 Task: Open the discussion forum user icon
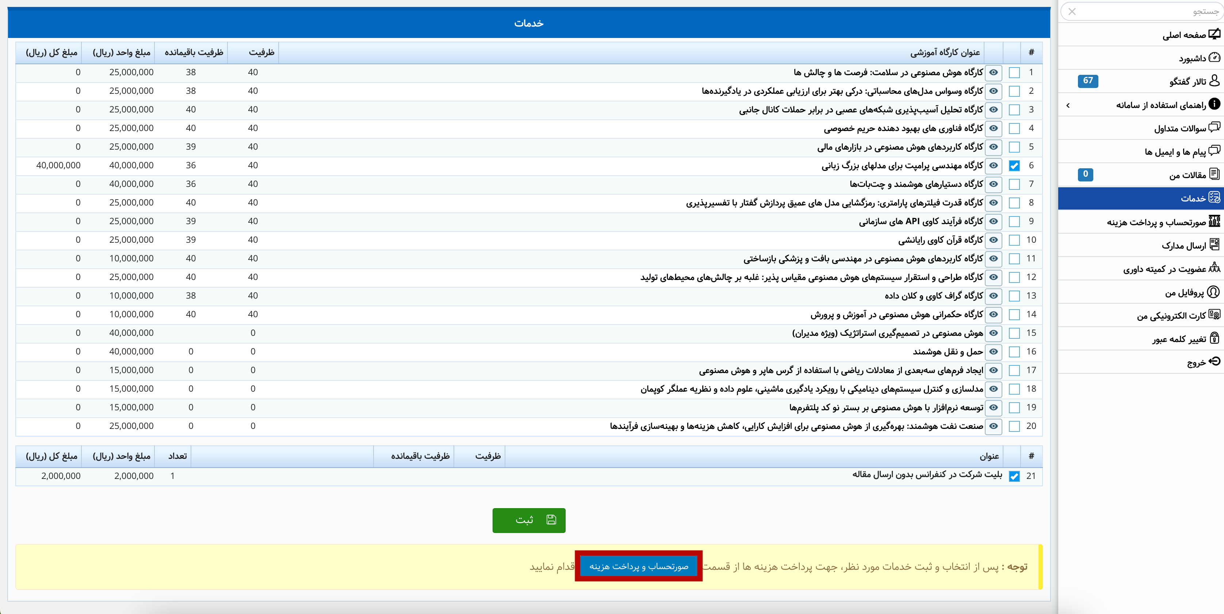1214,81
